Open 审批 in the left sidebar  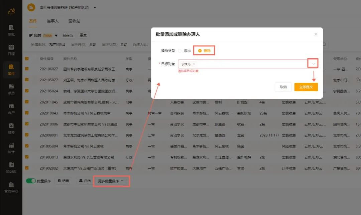click(11, 30)
